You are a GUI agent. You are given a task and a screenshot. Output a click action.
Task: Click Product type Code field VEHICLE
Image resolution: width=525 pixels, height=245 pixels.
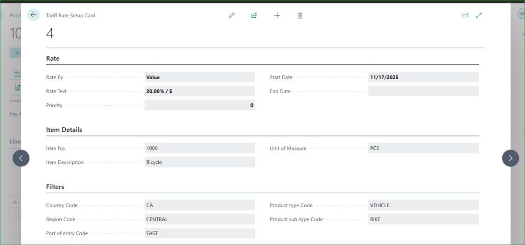pos(424,205)
